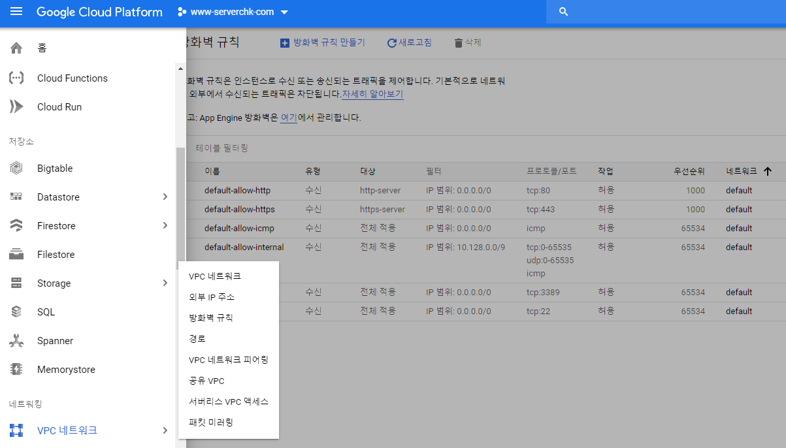Click the VPC 네트워크 sidebar icon
The width and height of the screenshot is (786, 448).
tap(16, 430)
